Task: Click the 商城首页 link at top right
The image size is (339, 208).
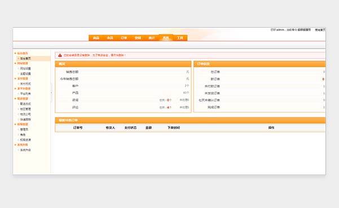Action: click(x=320, y=30)
